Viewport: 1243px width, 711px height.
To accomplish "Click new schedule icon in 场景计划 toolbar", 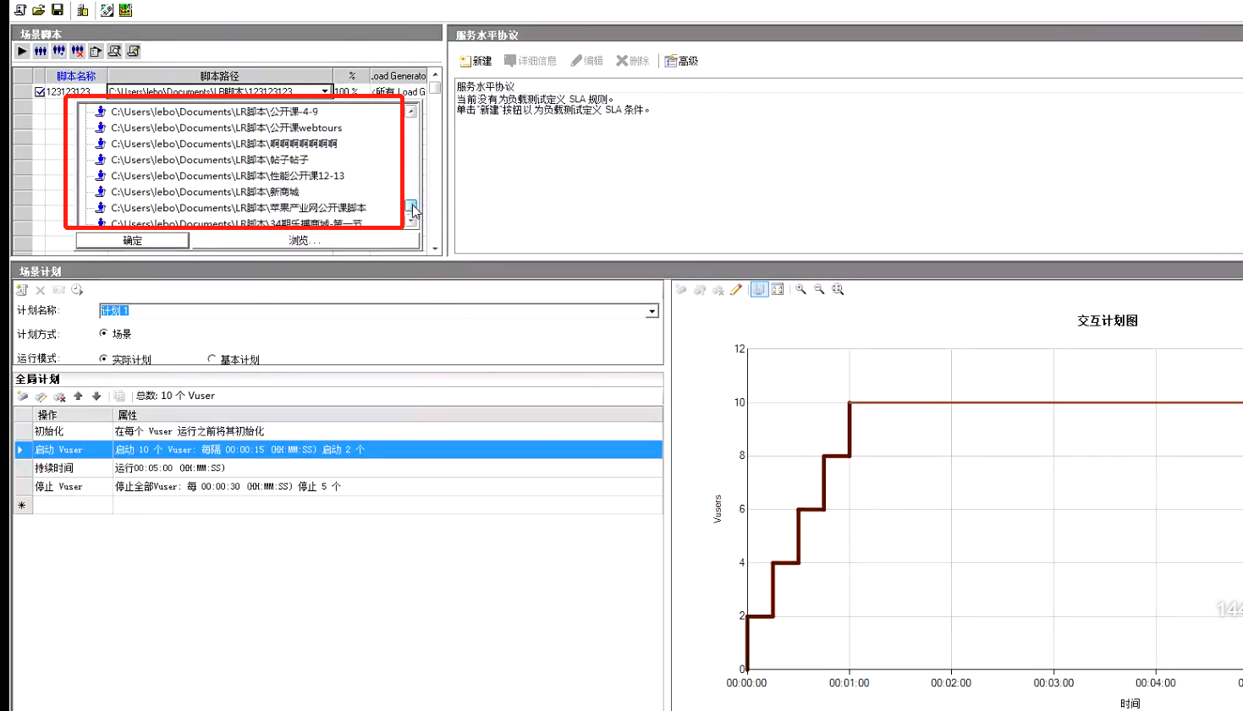I will tap(22, 290).
